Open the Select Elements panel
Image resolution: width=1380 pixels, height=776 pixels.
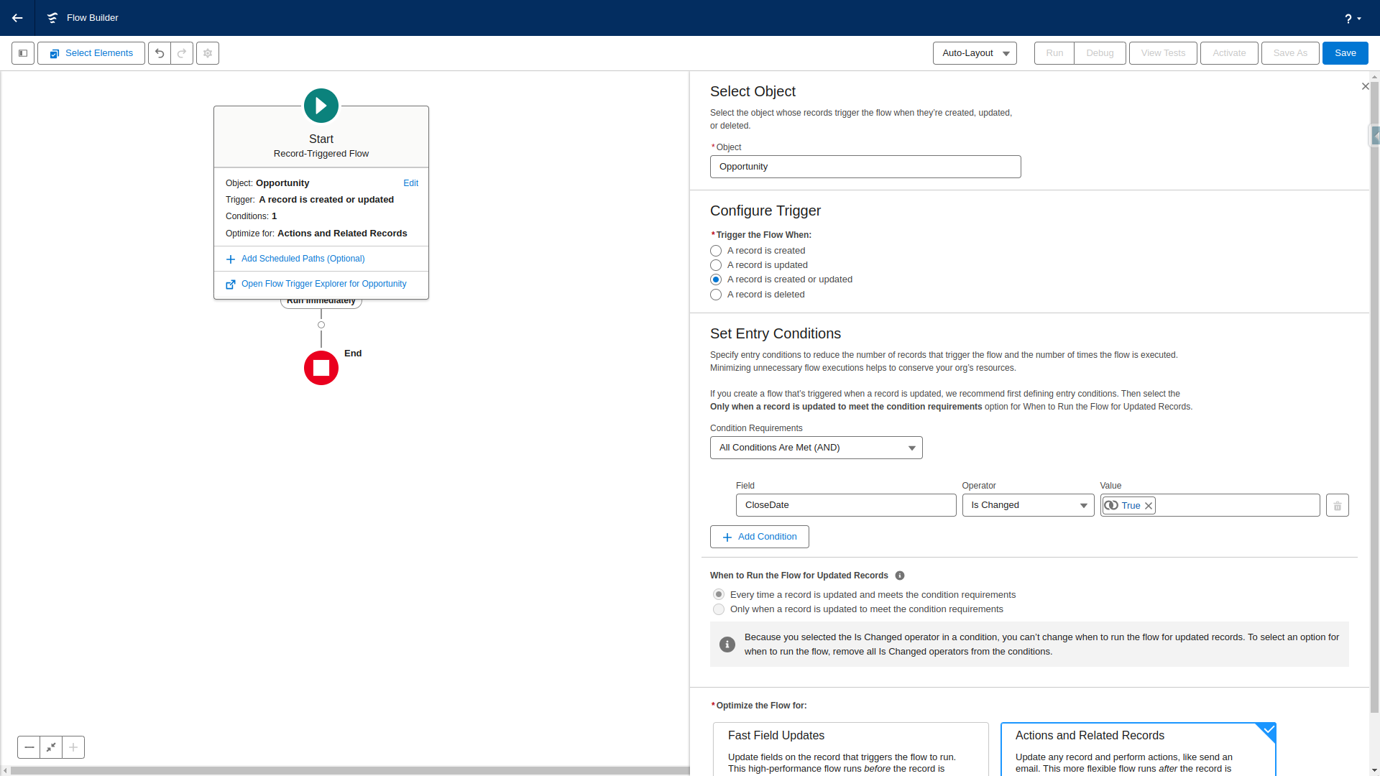[x=91, y=52]
